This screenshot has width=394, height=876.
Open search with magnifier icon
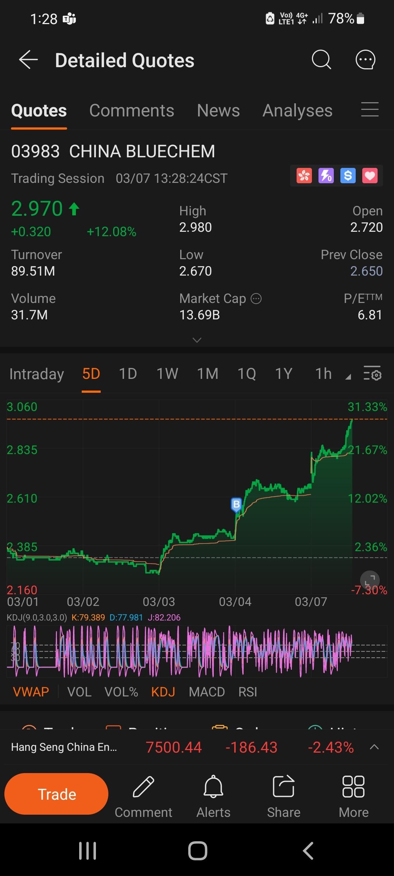click(x=321, y=60)
